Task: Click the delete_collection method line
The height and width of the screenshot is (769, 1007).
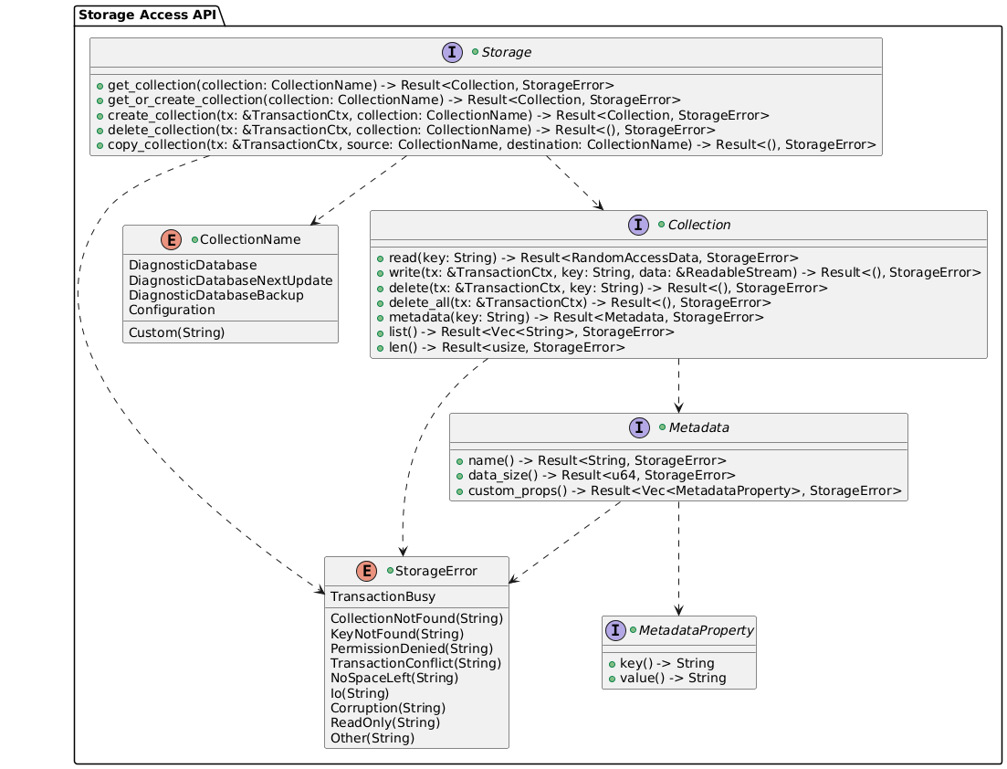Action: (x=412, y=130)
